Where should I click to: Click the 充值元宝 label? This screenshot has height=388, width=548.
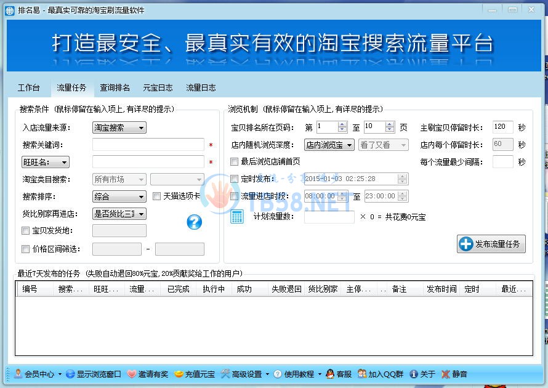click(200, 374)
